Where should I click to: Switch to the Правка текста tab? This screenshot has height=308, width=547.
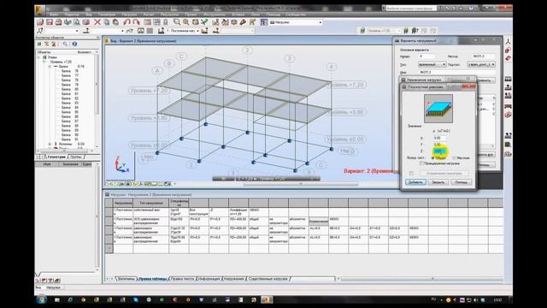(182, 279)
